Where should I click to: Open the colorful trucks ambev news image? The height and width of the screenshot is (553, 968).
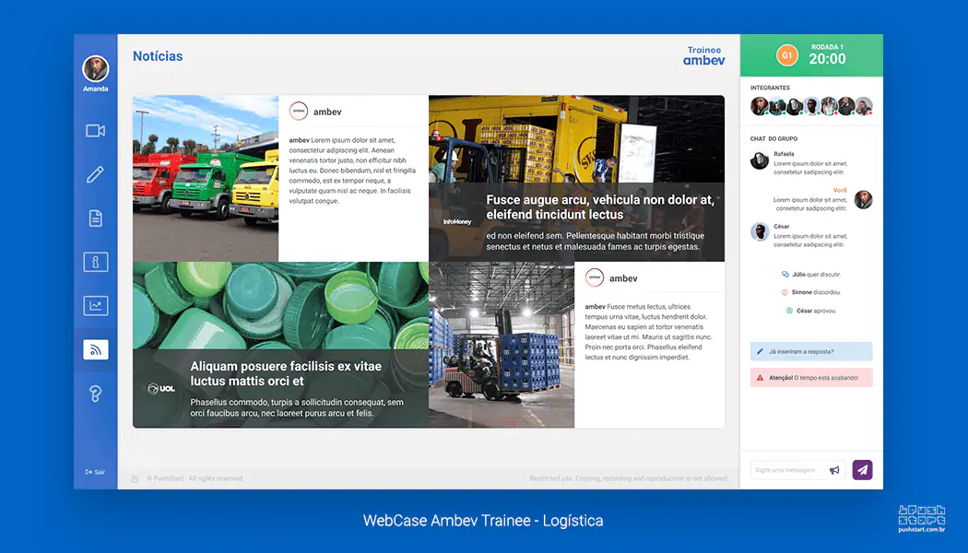click(206, 179)
